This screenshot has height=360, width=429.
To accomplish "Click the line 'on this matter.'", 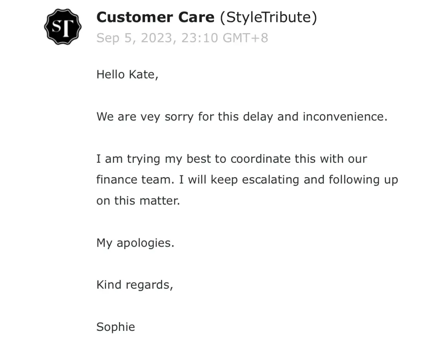I will (138, 201).
